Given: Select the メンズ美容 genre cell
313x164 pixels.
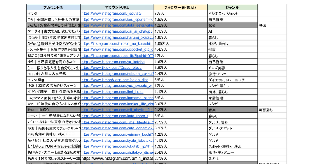Looking at the screenshot, I should pos(232,68).
